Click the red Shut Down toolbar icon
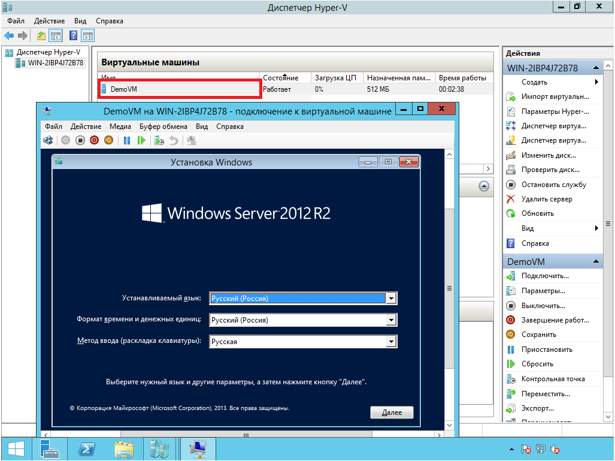Screen dimensions: 615x461 (94, 140)
